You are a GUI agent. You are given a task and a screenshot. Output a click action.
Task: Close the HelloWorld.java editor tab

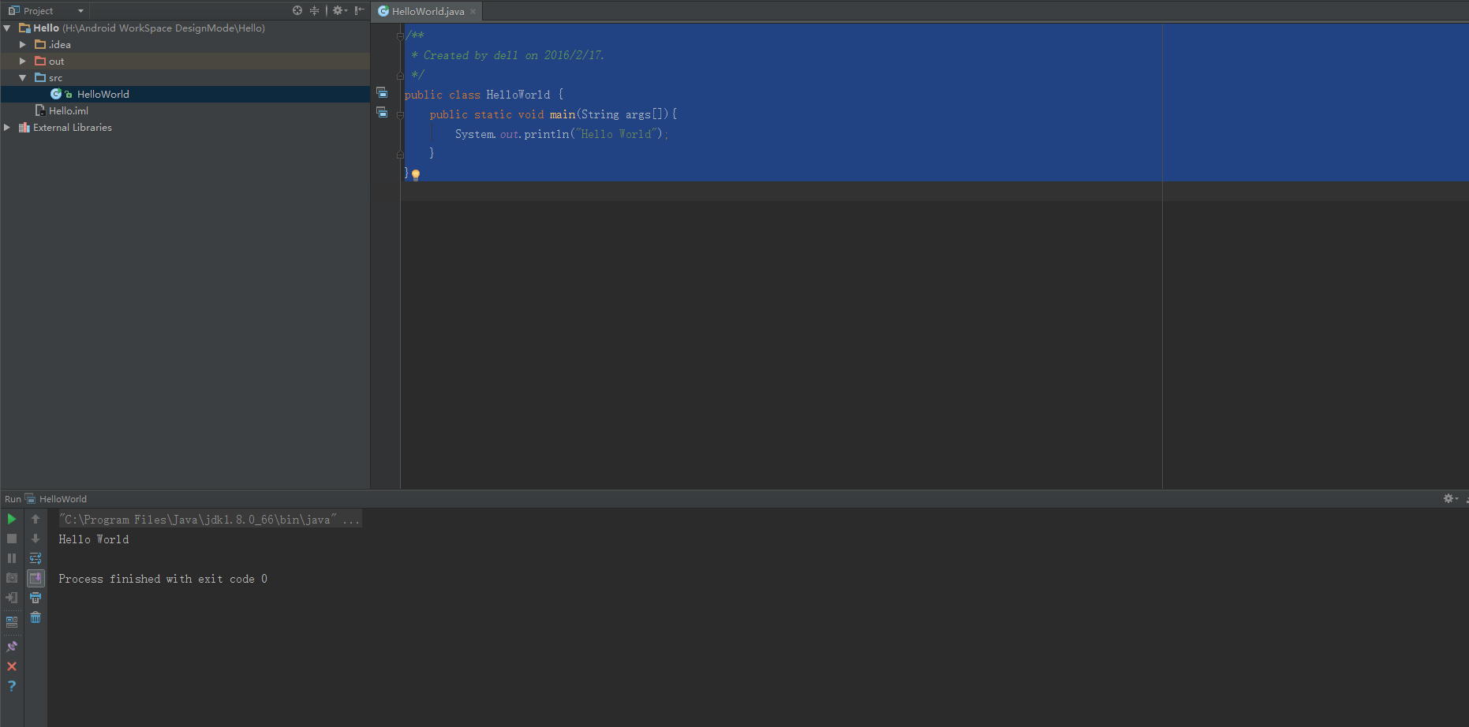(x=473, y=11)
